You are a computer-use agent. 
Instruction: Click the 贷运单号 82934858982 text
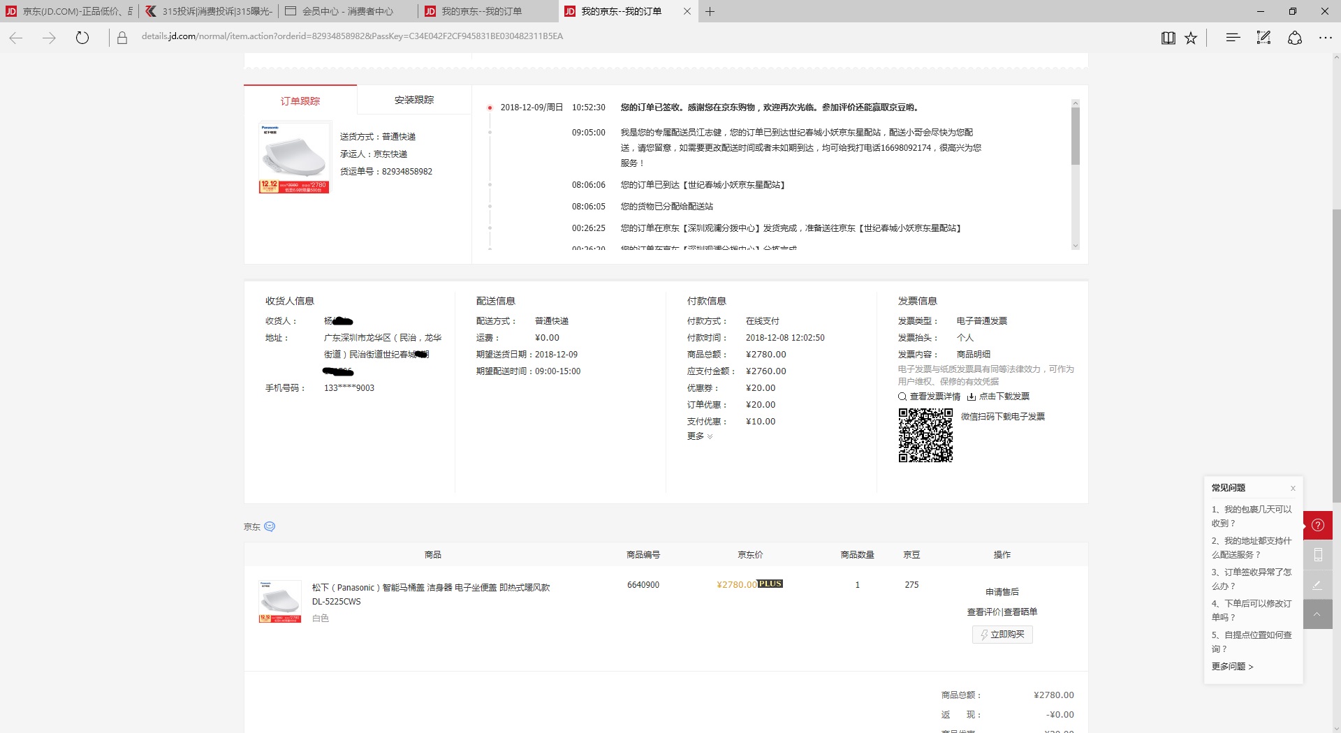tap(386, 171)
